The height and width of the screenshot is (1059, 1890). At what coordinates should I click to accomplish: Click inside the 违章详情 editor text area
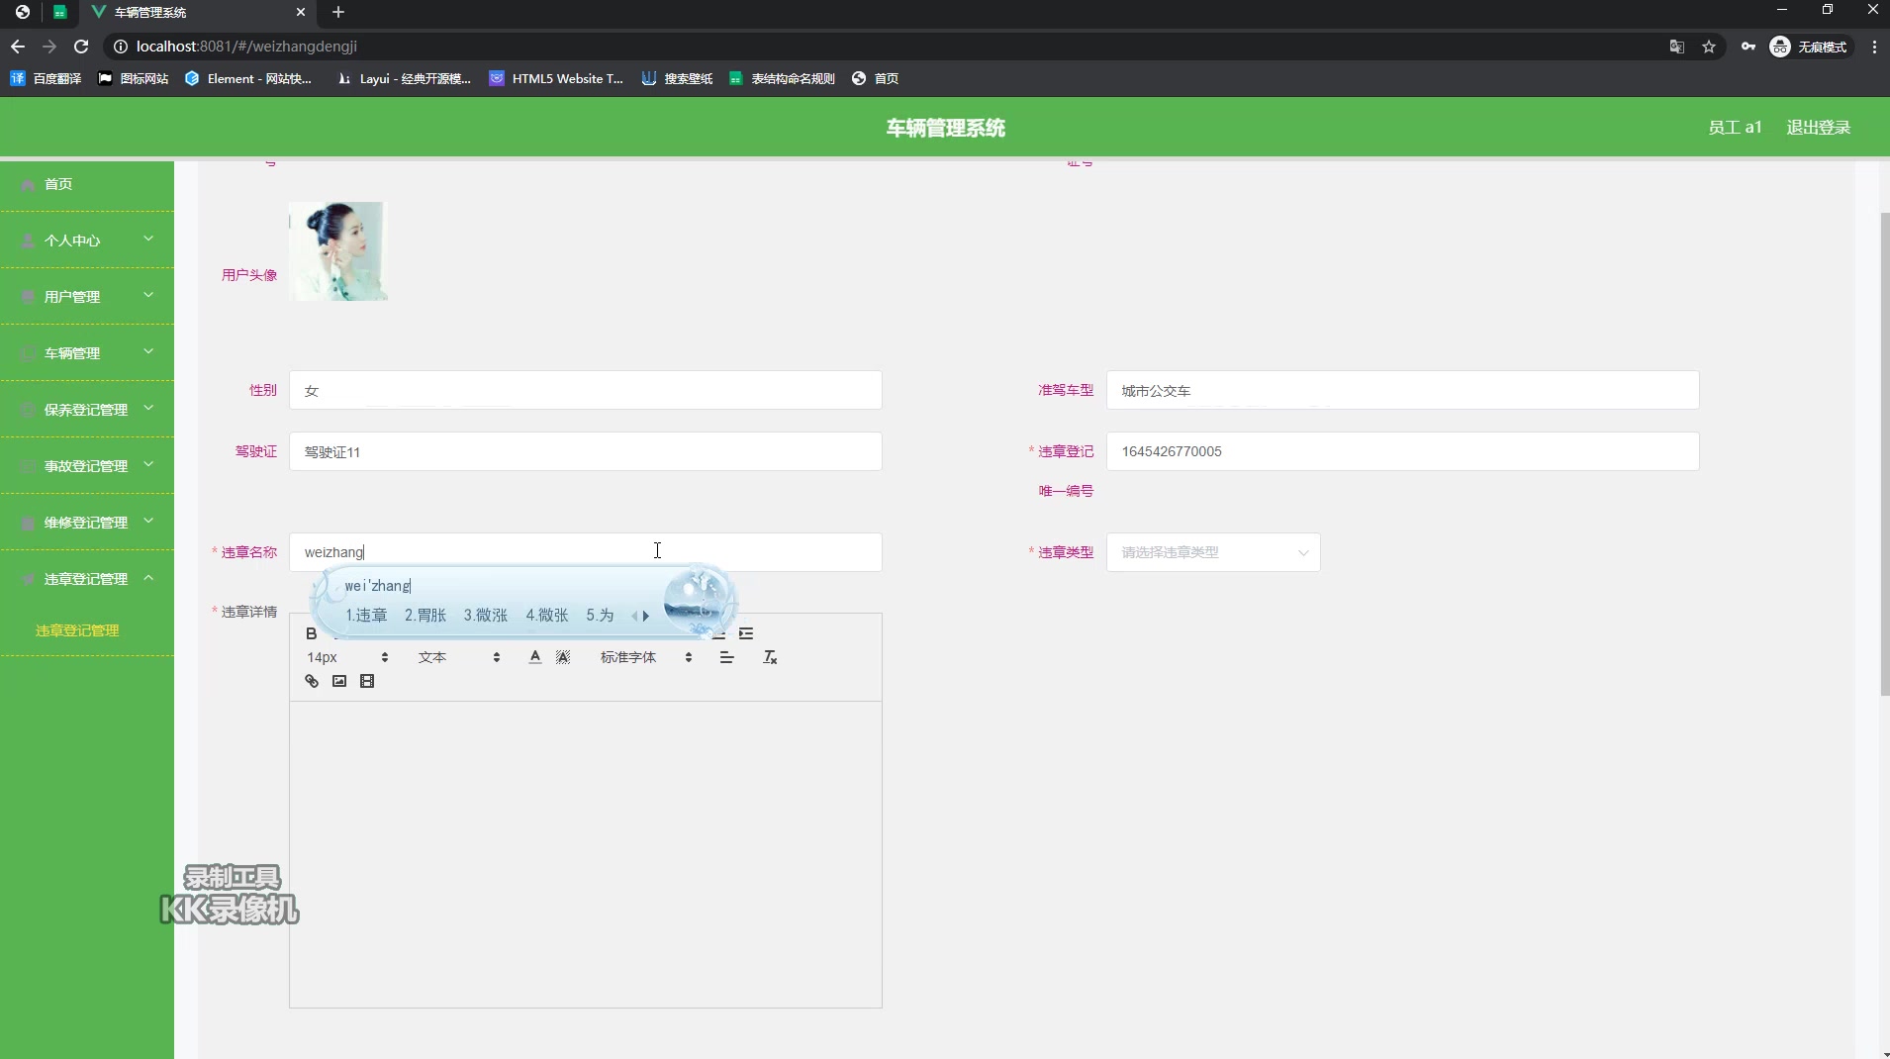click(585, 854)
